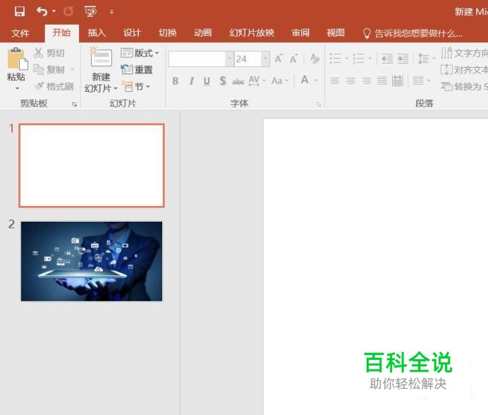Open the Aa change case menu

[280, 81]
